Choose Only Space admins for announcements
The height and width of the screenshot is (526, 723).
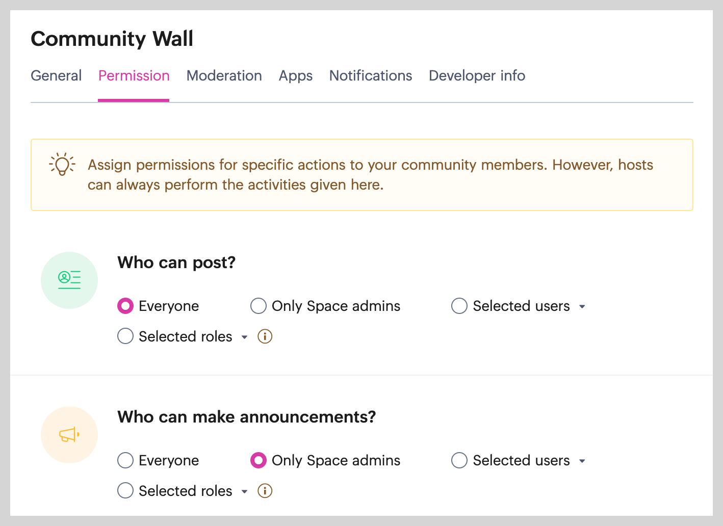pos(259,460)
